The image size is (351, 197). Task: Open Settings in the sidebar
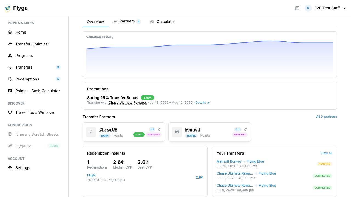click(x=34, y=168)
